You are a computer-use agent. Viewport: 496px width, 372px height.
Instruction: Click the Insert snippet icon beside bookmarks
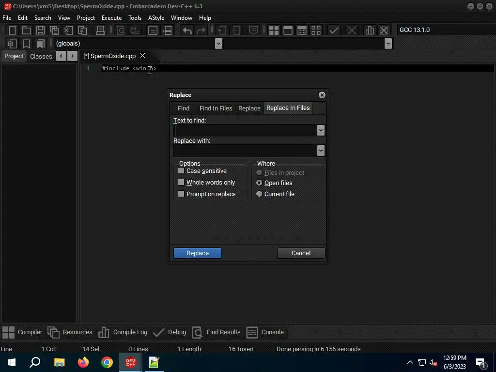[12, 44]
